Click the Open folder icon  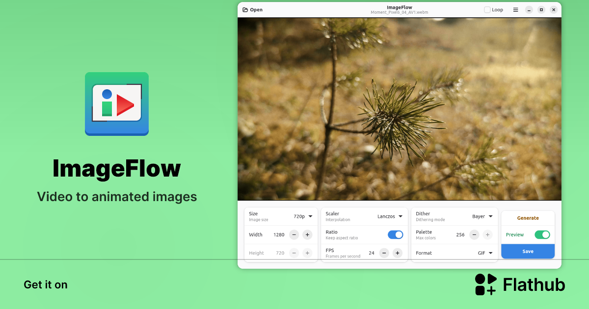[244, 9]
